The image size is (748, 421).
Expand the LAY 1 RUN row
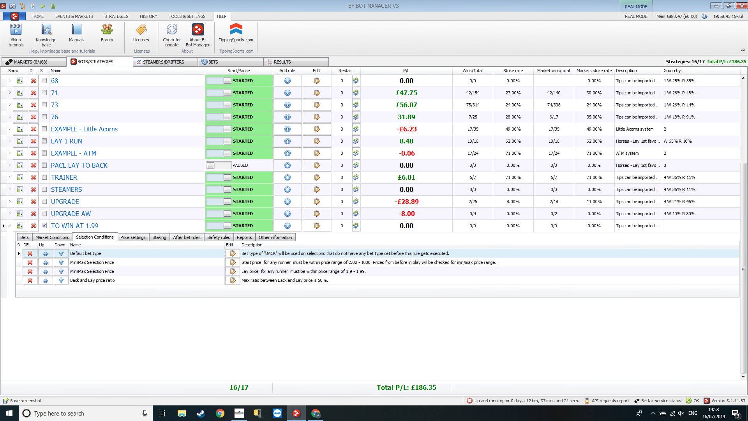point(10,141)
